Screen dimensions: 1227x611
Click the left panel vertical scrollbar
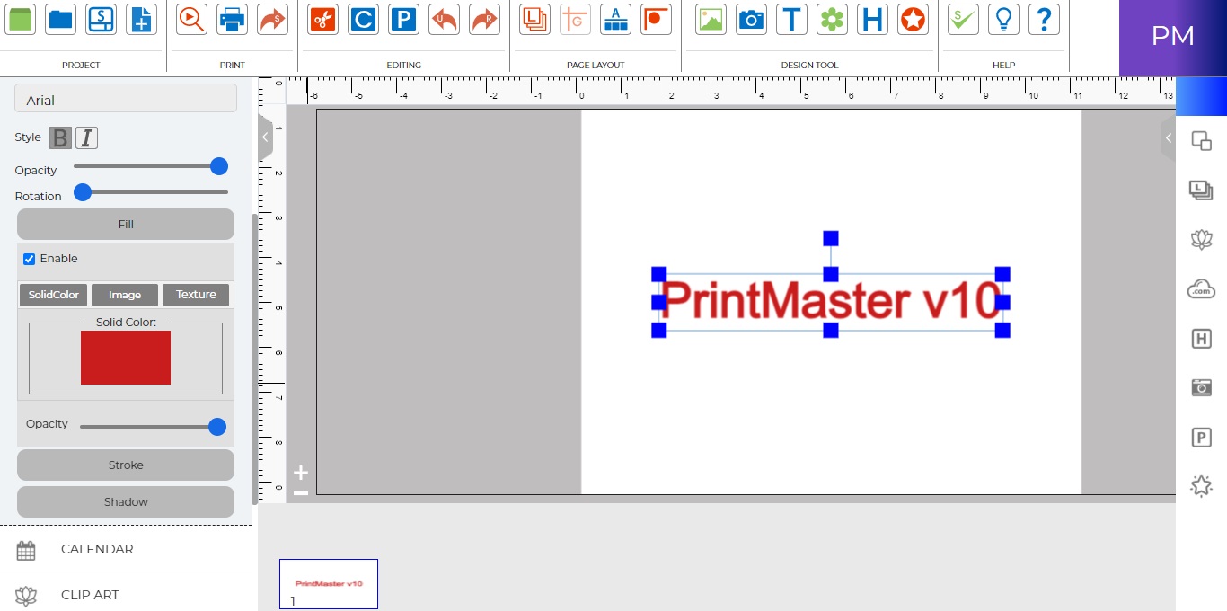(x=254, y=359)
